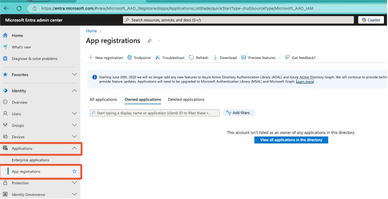Open Identity Overview in sidebar

pyautogui.click(x=20, y=102)
